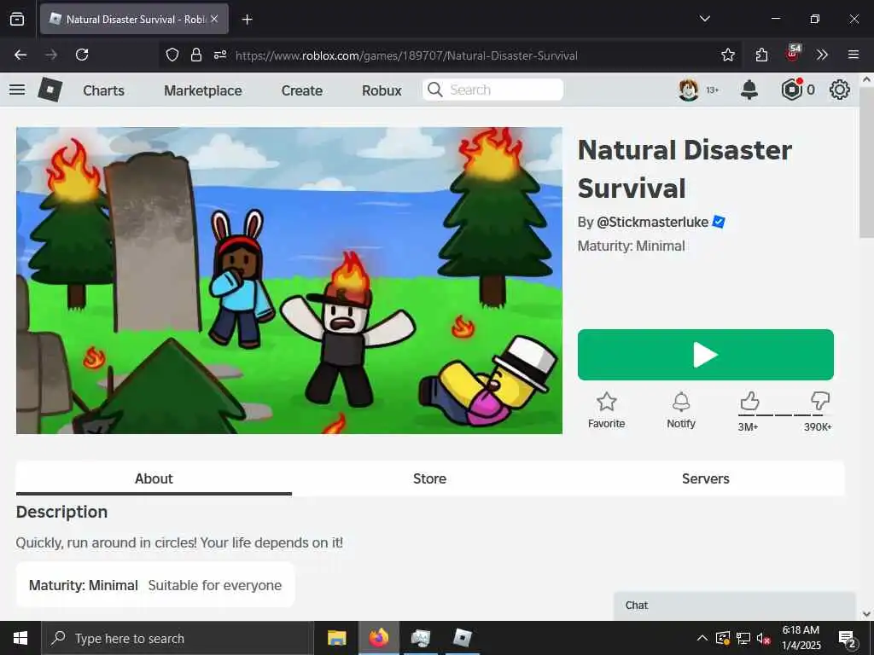Open the Firefox application menu
The image size is (874, 655).
tap(854, 55)
